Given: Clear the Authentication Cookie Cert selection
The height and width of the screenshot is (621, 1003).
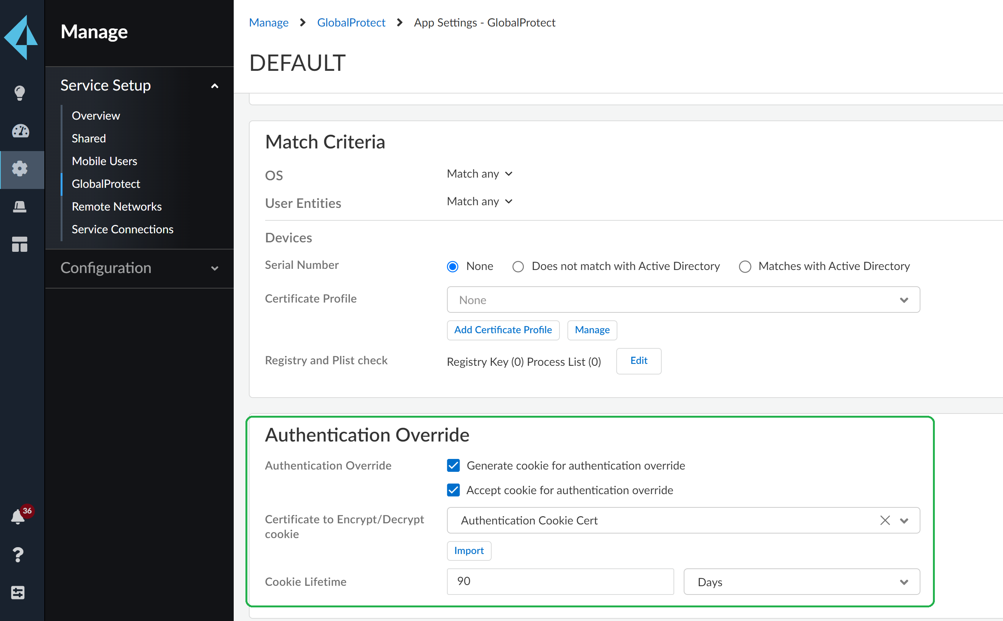Looking at the screenshot, I should (x=884, y=520).
